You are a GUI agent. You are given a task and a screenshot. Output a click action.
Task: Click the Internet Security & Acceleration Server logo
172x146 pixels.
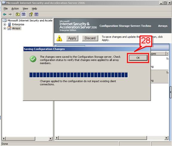click(x=78, y=26)
